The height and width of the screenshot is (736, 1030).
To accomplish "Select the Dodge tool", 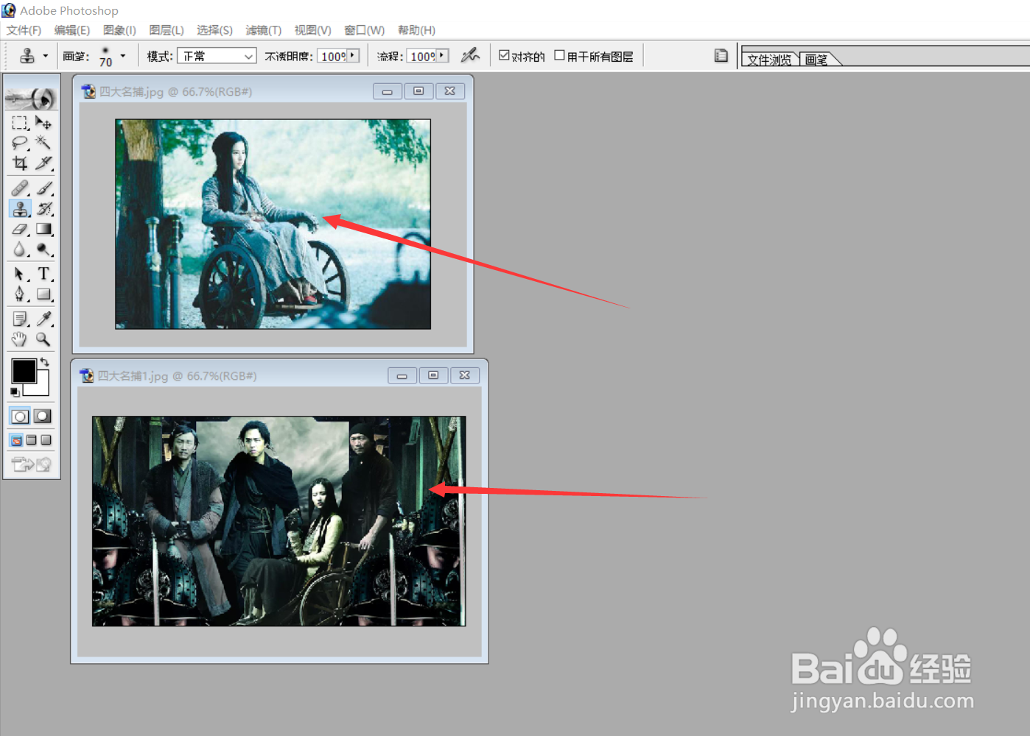I will point(43,250).
